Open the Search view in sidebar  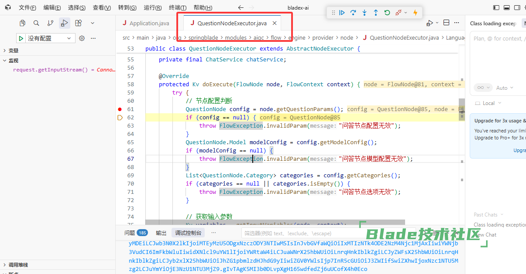(x=36, y=23)
